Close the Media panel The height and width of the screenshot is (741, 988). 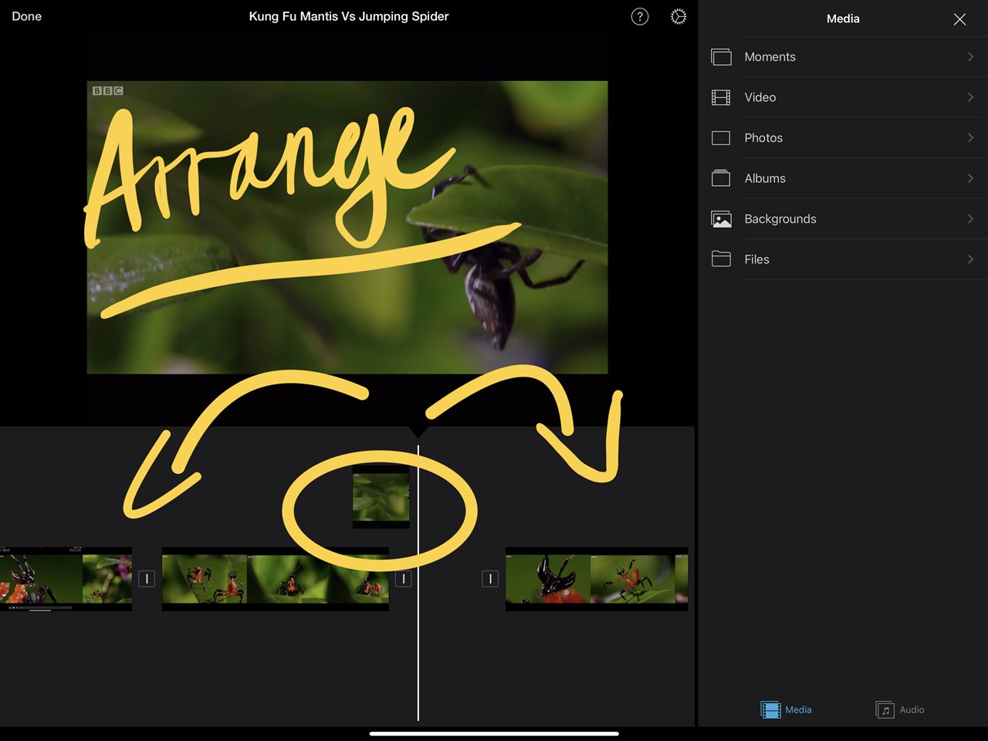pyautogui.click(x=959, y=19)
